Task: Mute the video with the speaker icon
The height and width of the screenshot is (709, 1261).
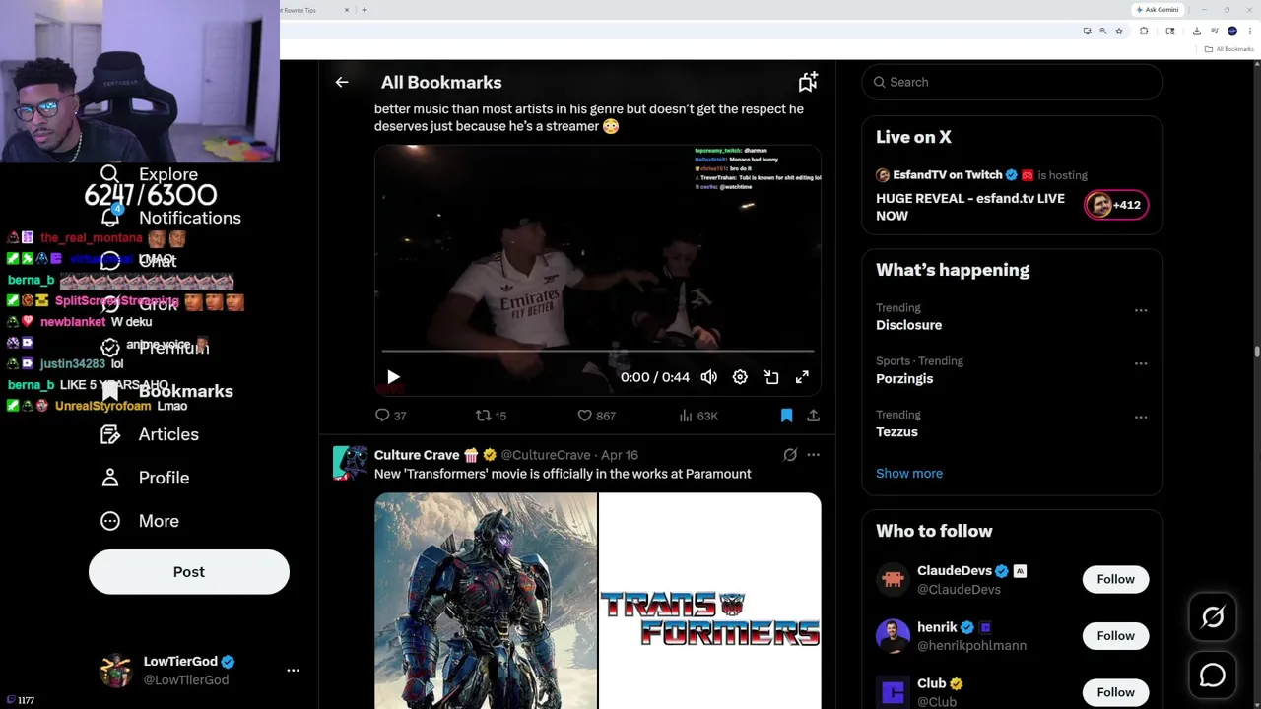Action: (709, 377)
